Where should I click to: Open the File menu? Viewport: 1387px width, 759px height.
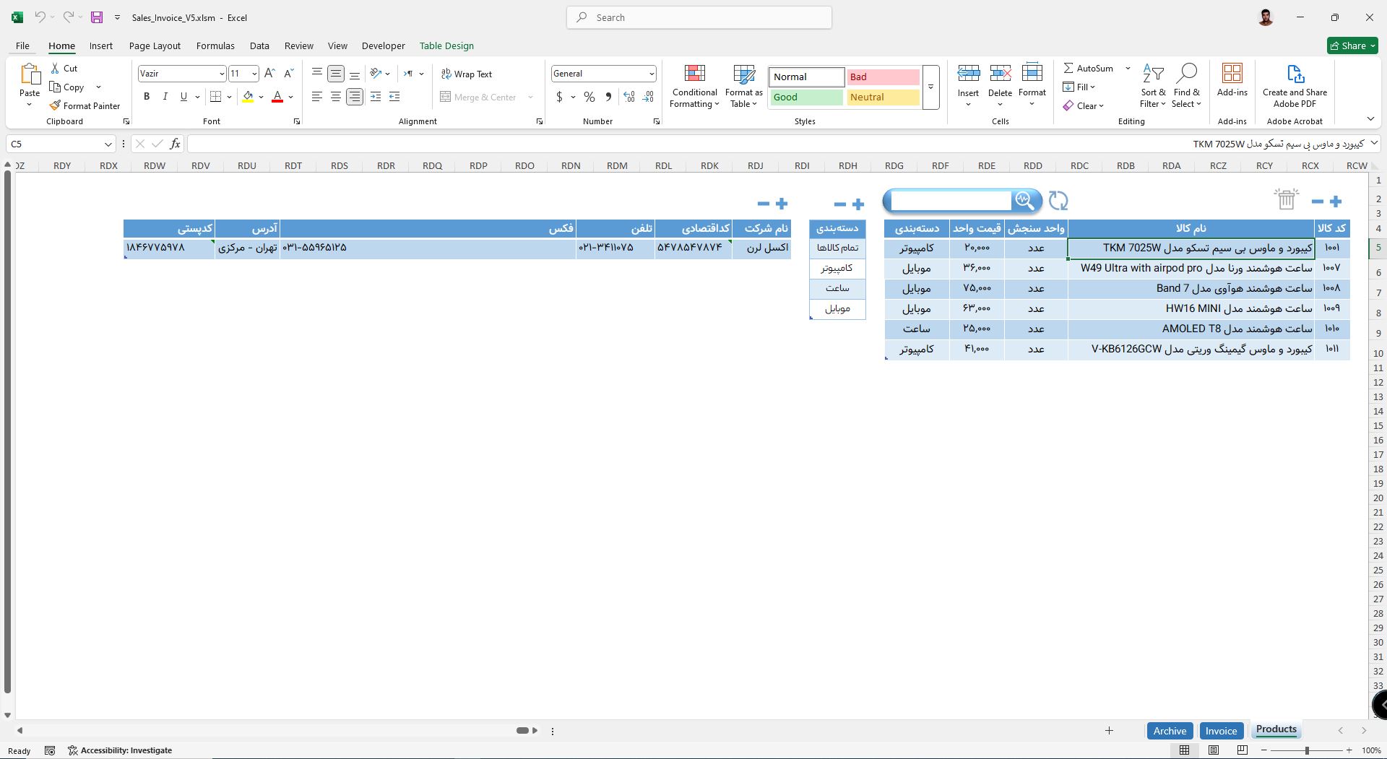pos(22,45)
